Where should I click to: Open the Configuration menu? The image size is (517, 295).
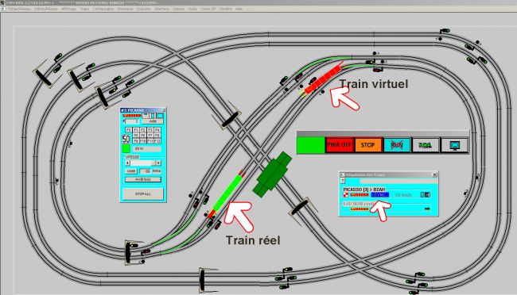[103, 9]
